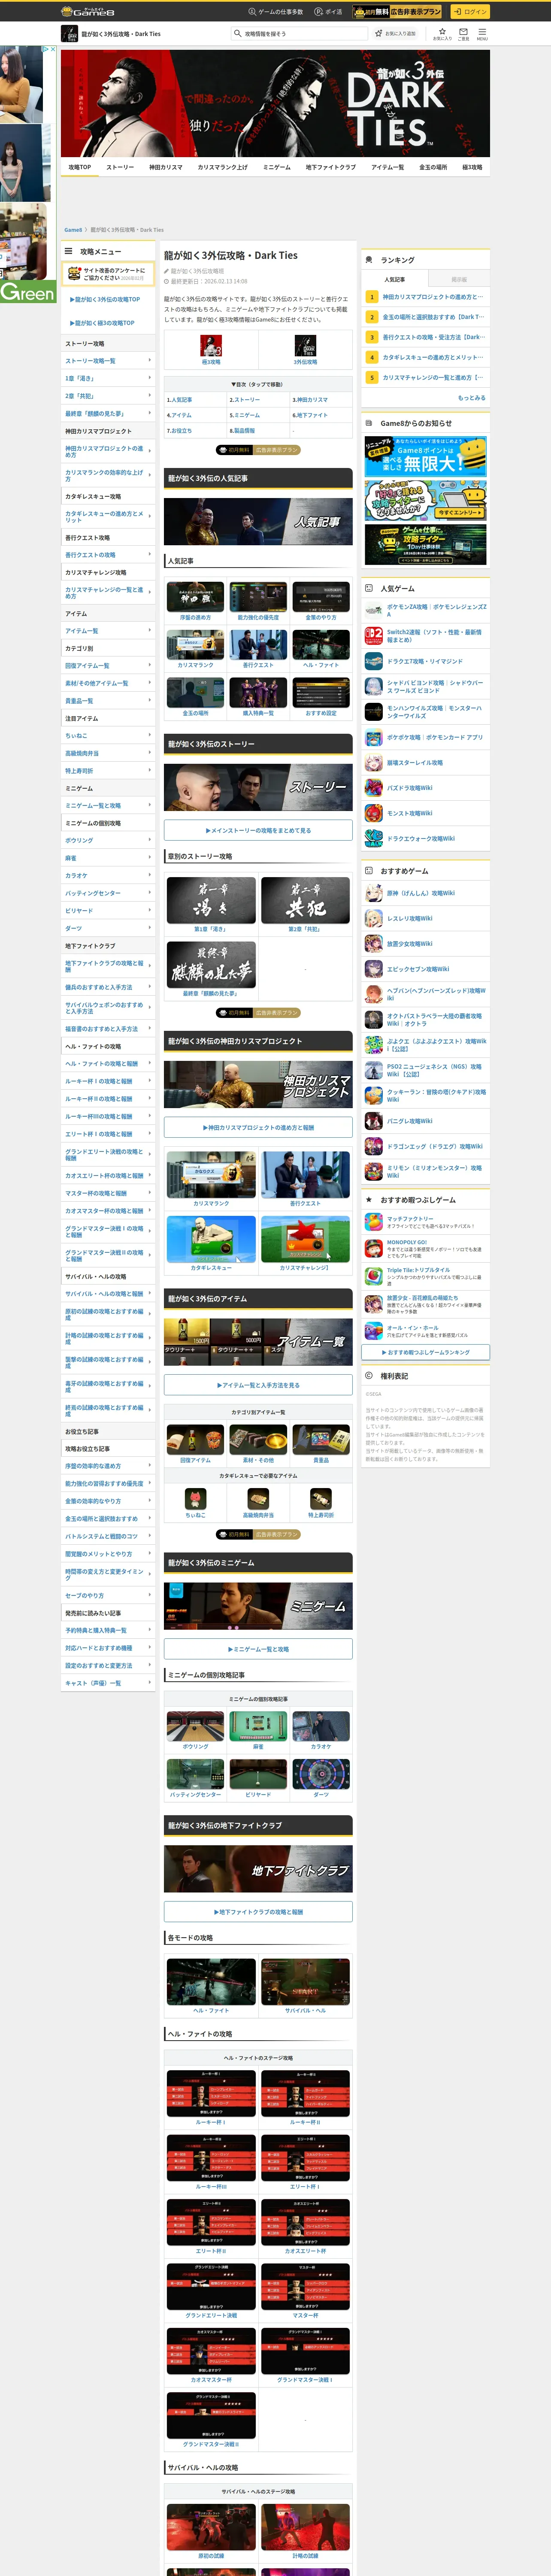Click the 3外伝攻略 game icon
Screen dimensions: 551x2576
[x=305, y=346]
